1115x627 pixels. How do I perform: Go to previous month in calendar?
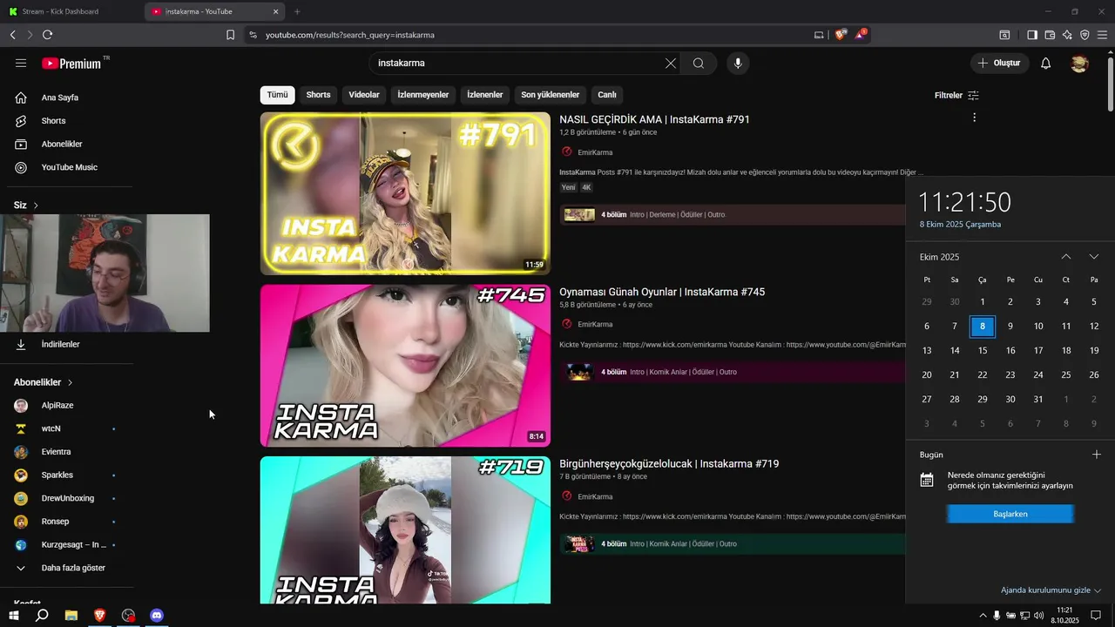point(1065,257)
